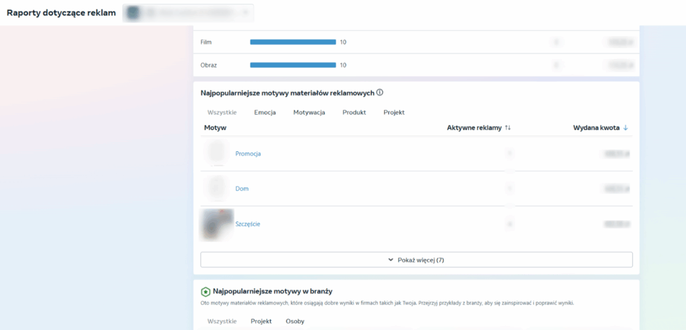This screenshot has width=686, height=330.
Task: Click the green hexagon star industry icon
Action: (x=206, y=292)
